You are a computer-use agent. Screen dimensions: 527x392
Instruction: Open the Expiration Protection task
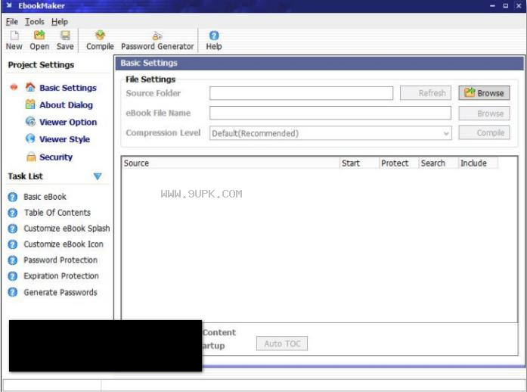(x=61, y=276)
